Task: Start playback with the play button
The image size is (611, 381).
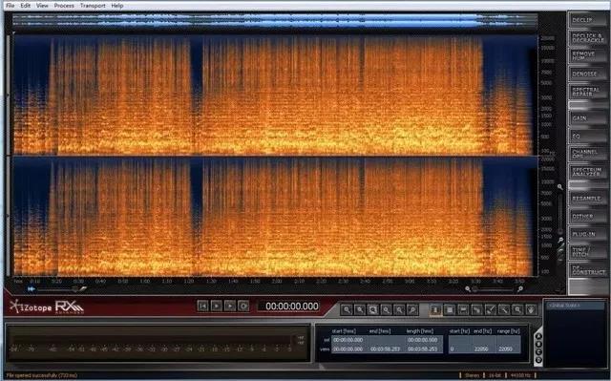Action: [217, 306]
